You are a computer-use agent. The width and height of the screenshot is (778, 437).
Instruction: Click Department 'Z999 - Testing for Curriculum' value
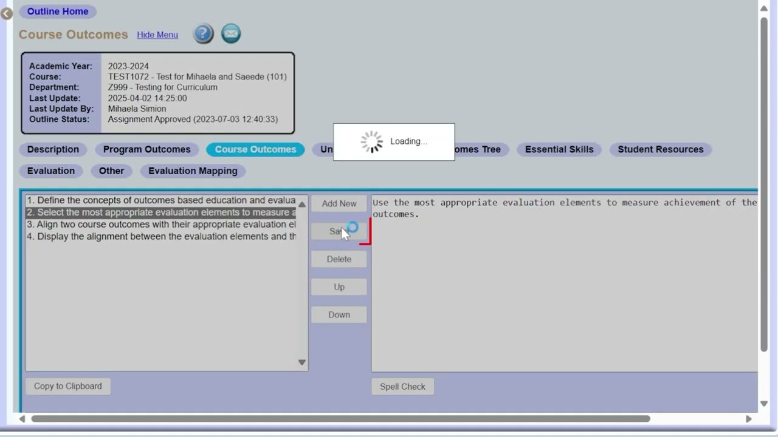162,87
